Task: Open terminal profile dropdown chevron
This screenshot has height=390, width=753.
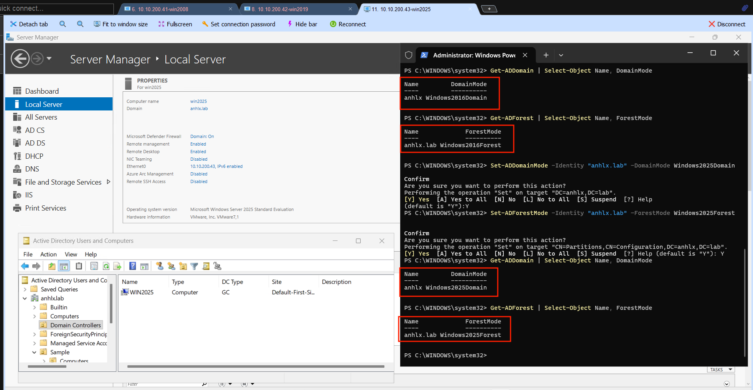Action: coord(561,55)
